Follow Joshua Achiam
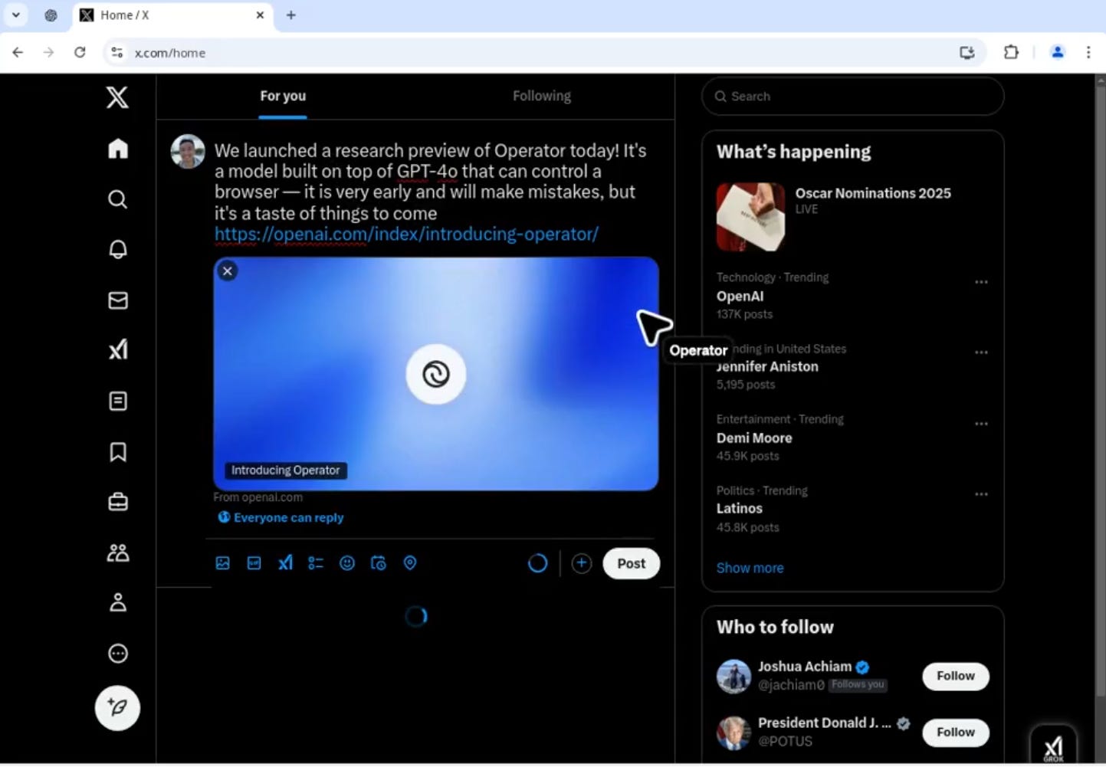The height and width of the screenshot is (767, 1106). tap(956, 676)
